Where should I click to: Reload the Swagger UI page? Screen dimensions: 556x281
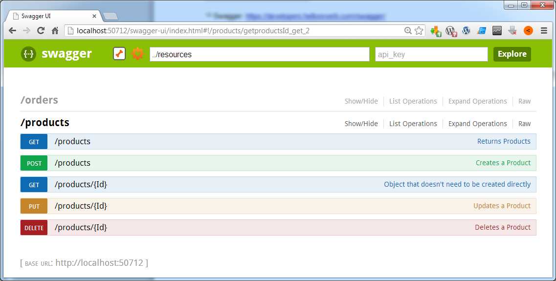click(x=41, y=31)
